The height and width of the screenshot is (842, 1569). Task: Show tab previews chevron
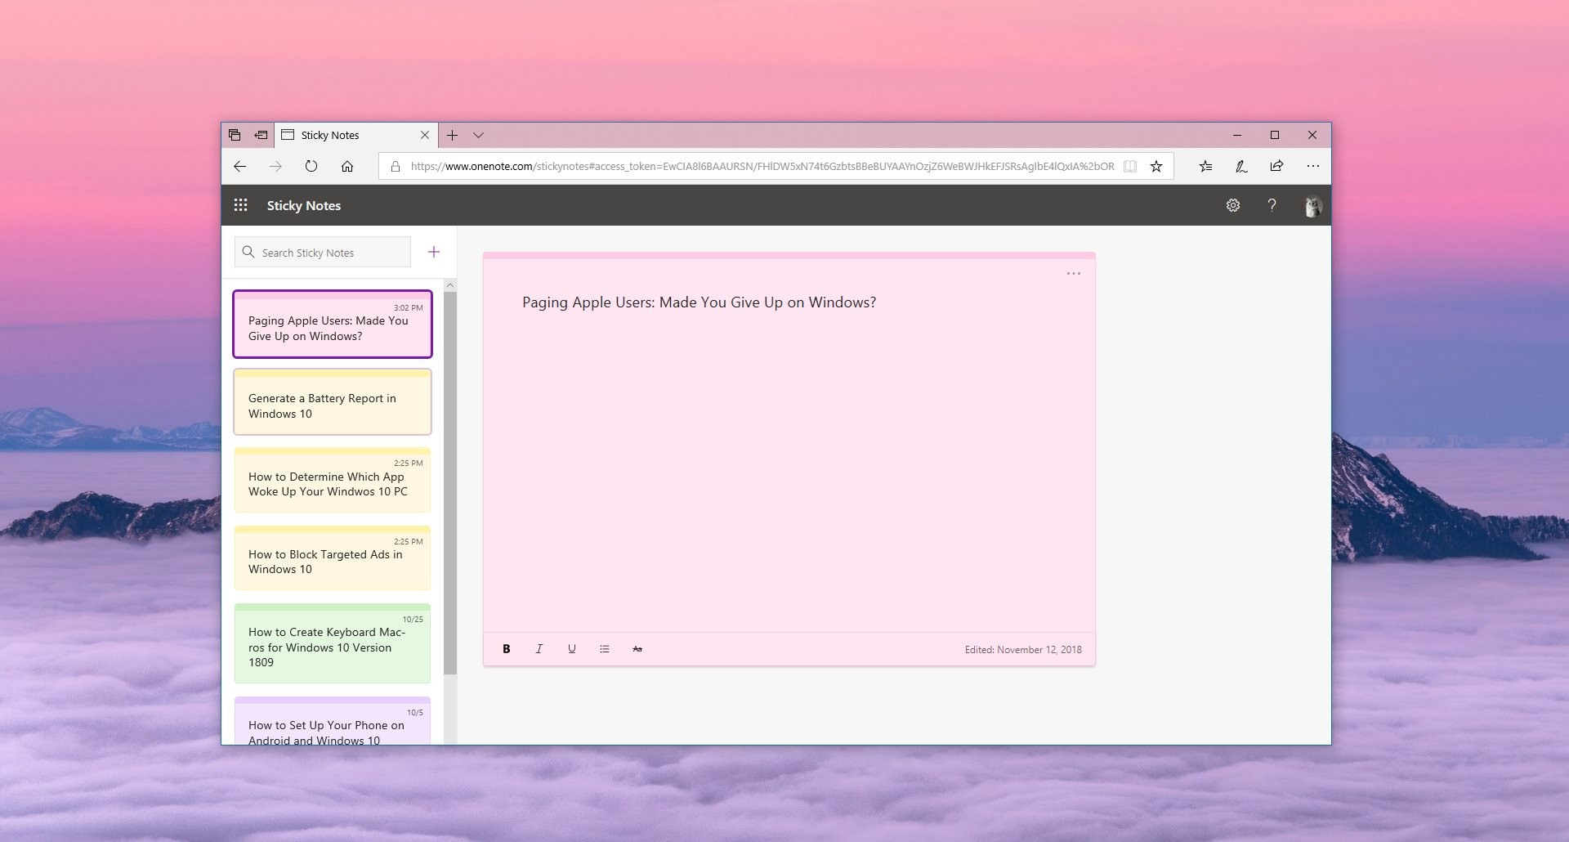point(479,135)
